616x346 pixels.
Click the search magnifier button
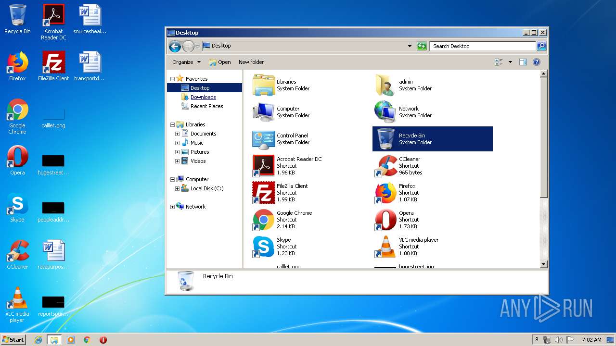[x=541, y=46]
